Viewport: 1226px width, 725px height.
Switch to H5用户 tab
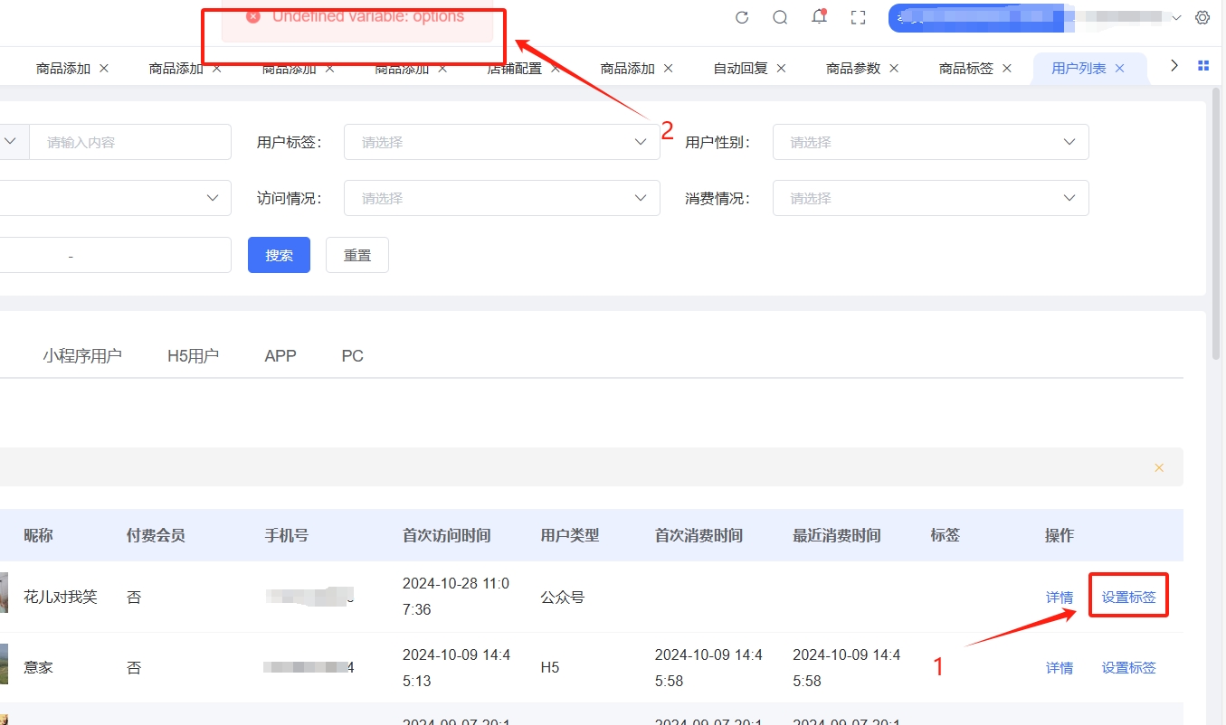tap(193, 356)
